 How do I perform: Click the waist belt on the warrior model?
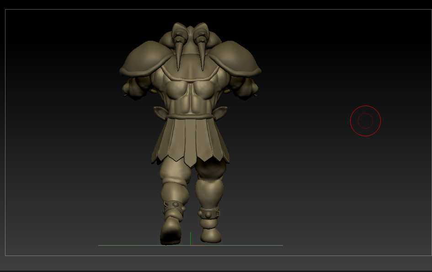pos(190,116)
